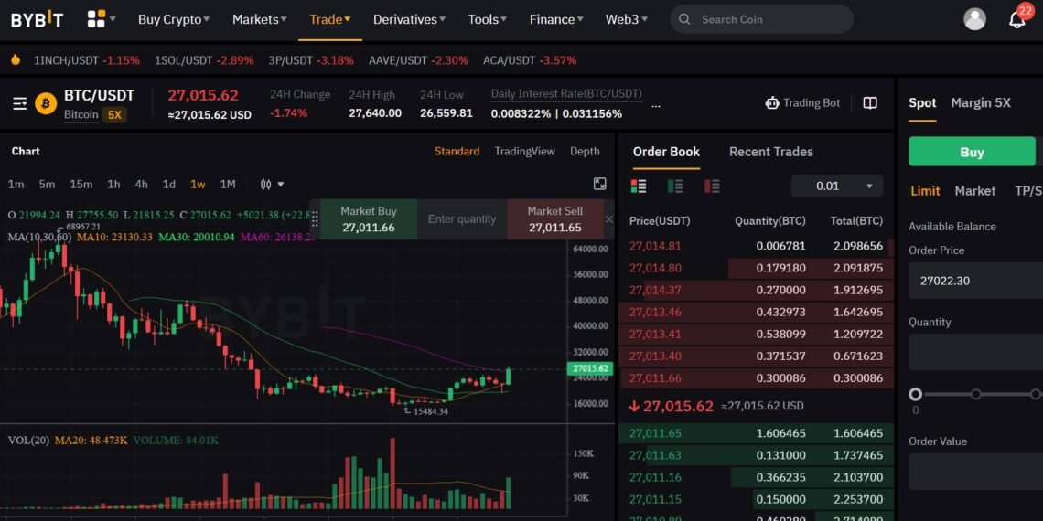This screenshot has width=1043, height=521.
Task: Select the Margin 5X tab
Action: (981, 103)
